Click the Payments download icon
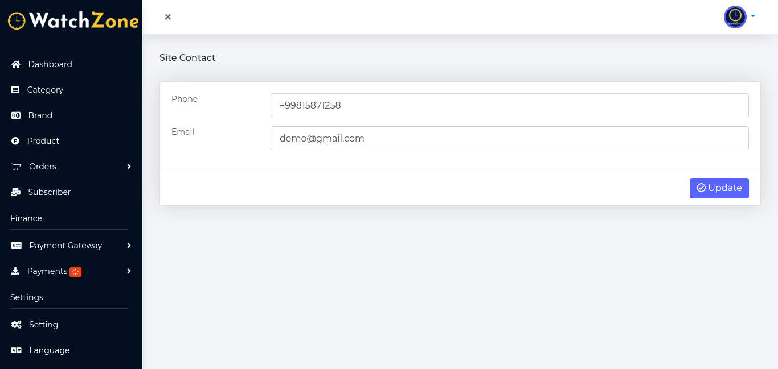 click(x=15, y=271)
